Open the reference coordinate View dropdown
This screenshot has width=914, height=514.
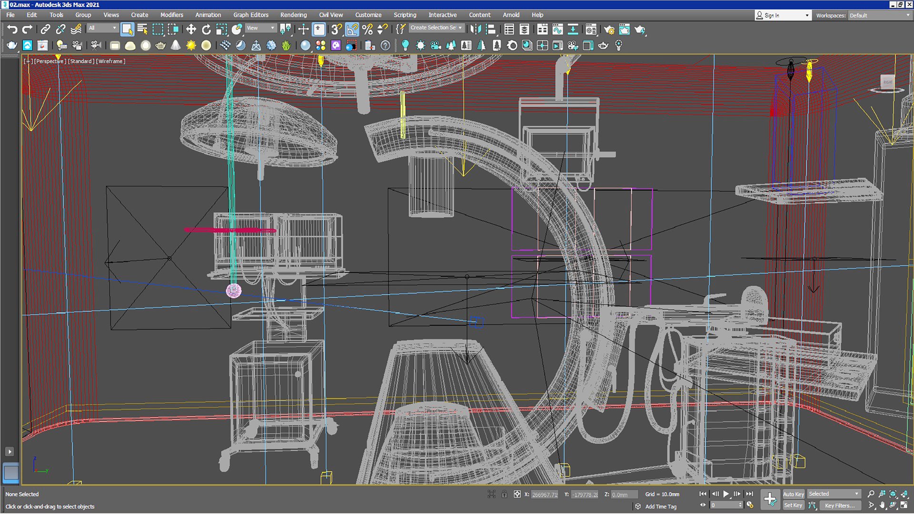(260, 28)
